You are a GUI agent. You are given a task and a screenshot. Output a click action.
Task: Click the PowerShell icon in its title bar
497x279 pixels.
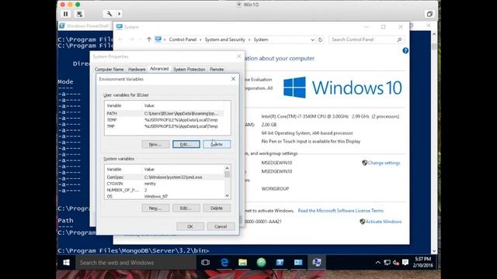[62, 26]
